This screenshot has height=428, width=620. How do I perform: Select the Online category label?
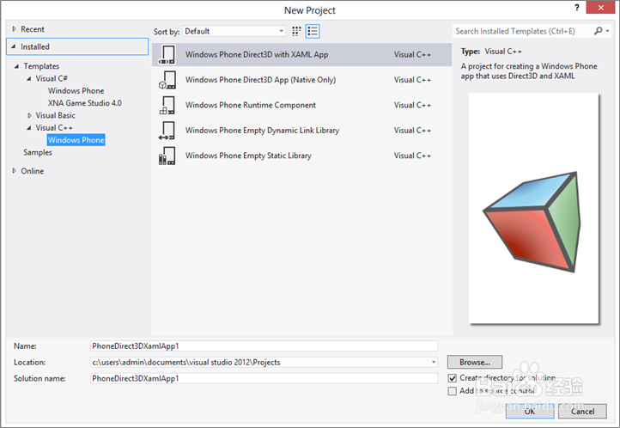pos(33,171)
